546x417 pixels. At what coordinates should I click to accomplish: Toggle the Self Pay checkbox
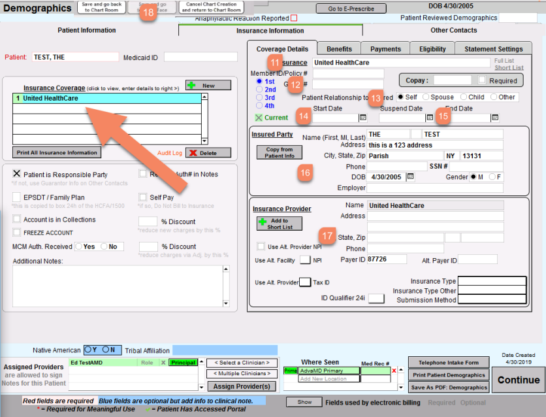click(x=144, y=197)
